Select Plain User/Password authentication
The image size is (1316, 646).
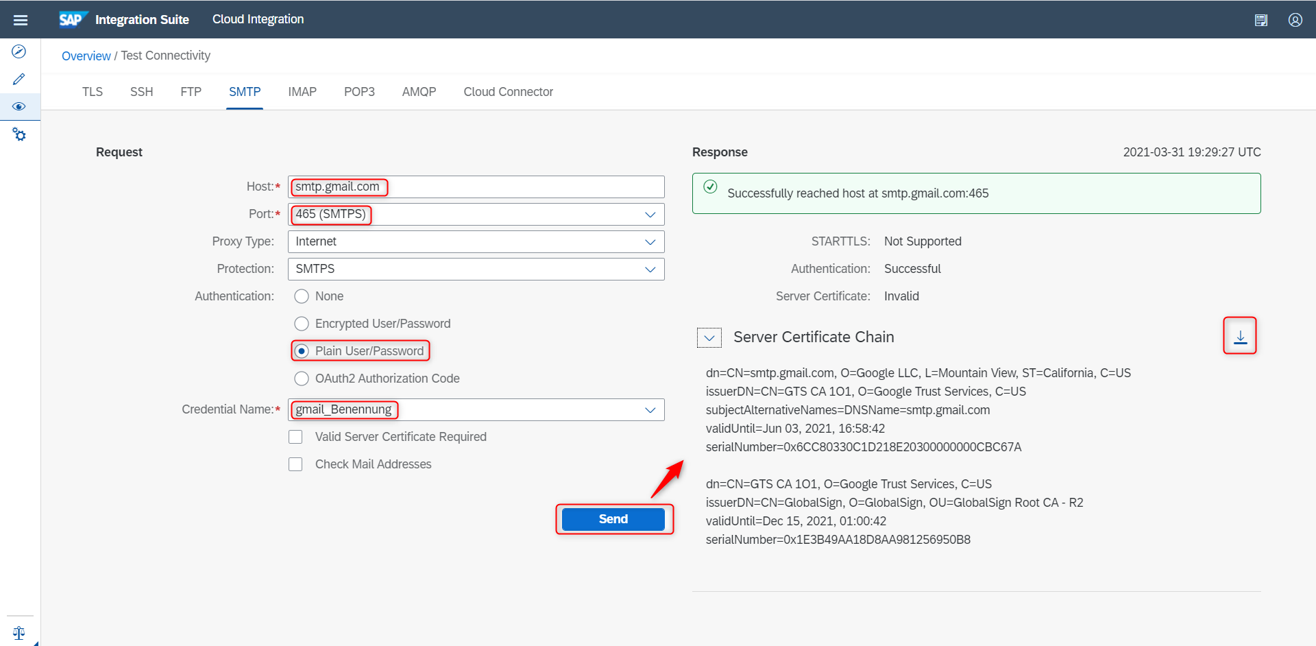302,351
